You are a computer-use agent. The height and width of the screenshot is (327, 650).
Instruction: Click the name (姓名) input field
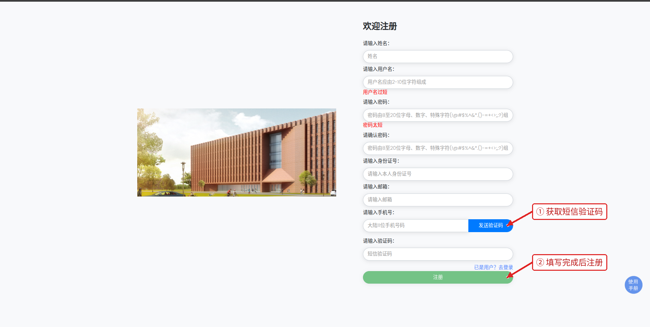tap(438, 57)
